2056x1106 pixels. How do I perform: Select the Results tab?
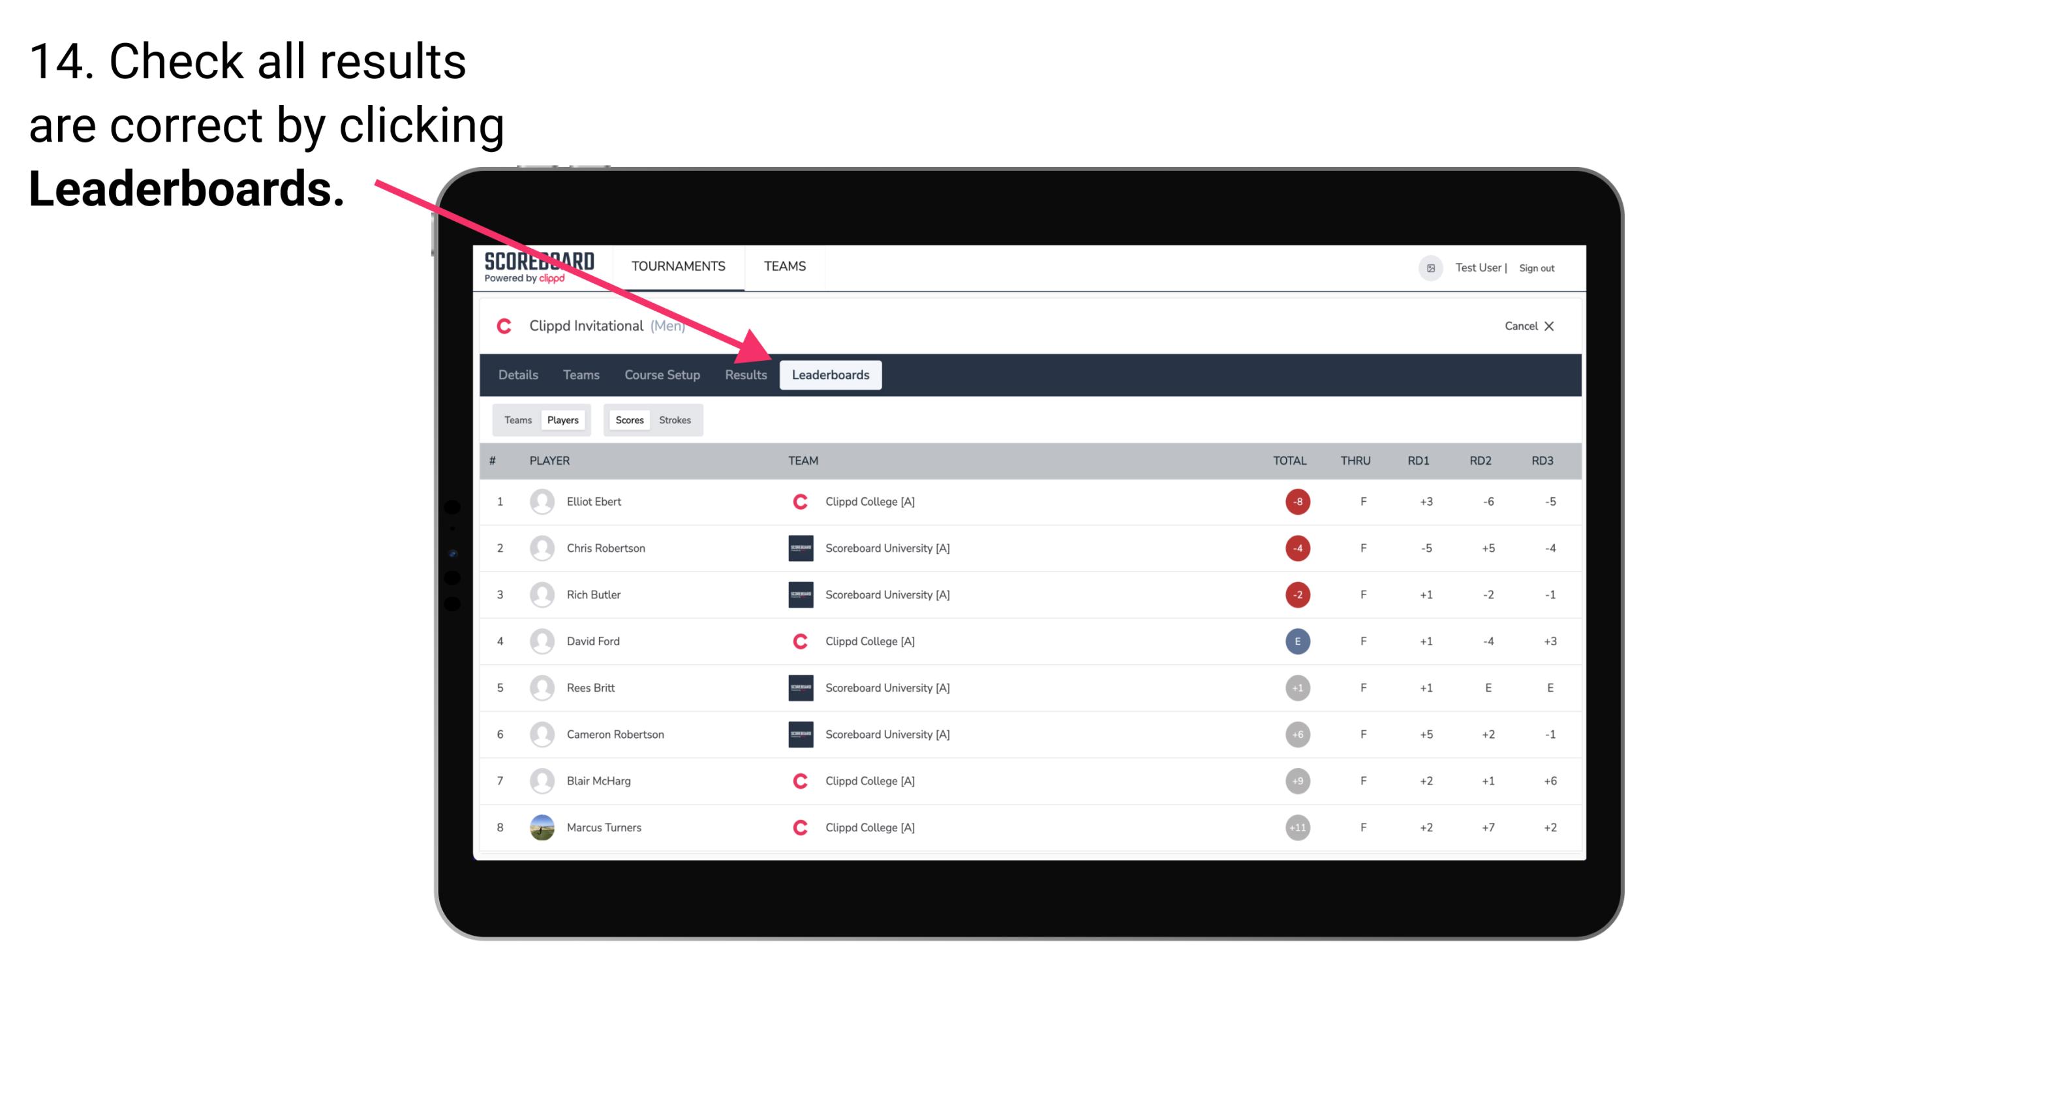coord(744,375)
